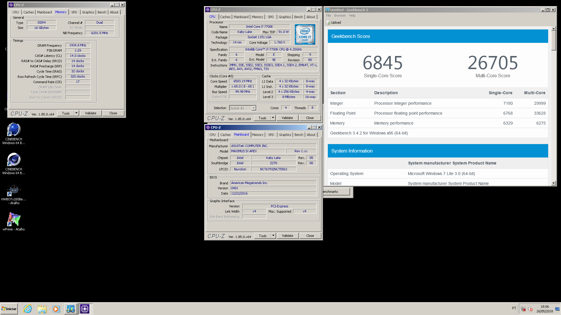This screenshot has height=315, width=561.
Task: Click Tools button in the CPU tab window
Action: 262,118
